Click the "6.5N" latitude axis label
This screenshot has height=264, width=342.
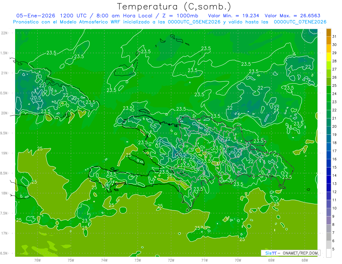pos(4,253)
